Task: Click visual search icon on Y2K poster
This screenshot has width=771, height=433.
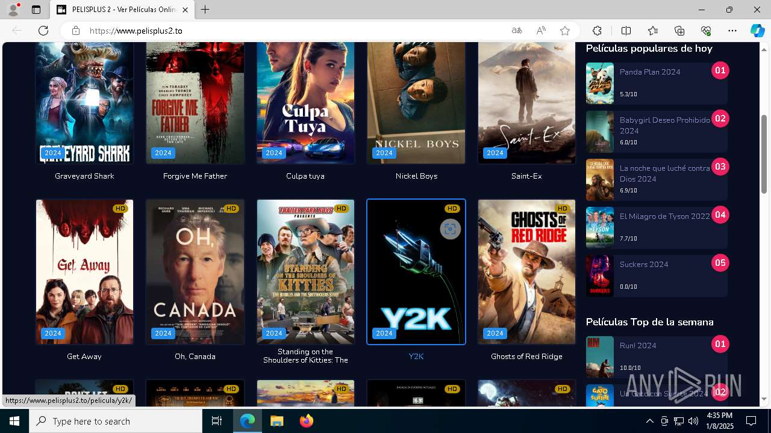Action: click(x=450, y=229)
